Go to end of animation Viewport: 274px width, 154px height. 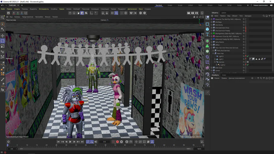point(82,142)
